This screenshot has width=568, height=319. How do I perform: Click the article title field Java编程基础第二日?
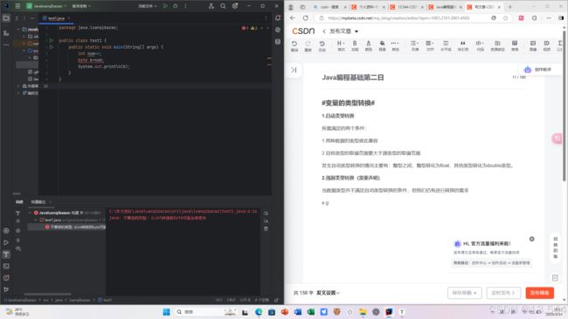[352, 78]
